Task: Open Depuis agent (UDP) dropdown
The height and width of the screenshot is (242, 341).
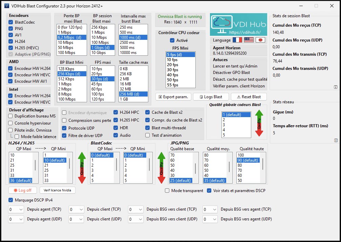Action: click(16, 219)
